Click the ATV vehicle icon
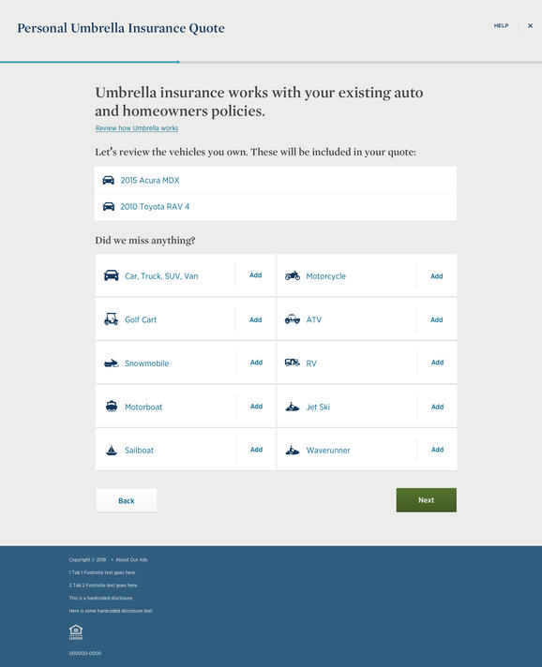Image resolution: width=542 pixels, height=667 pixels. coord(293,319)
